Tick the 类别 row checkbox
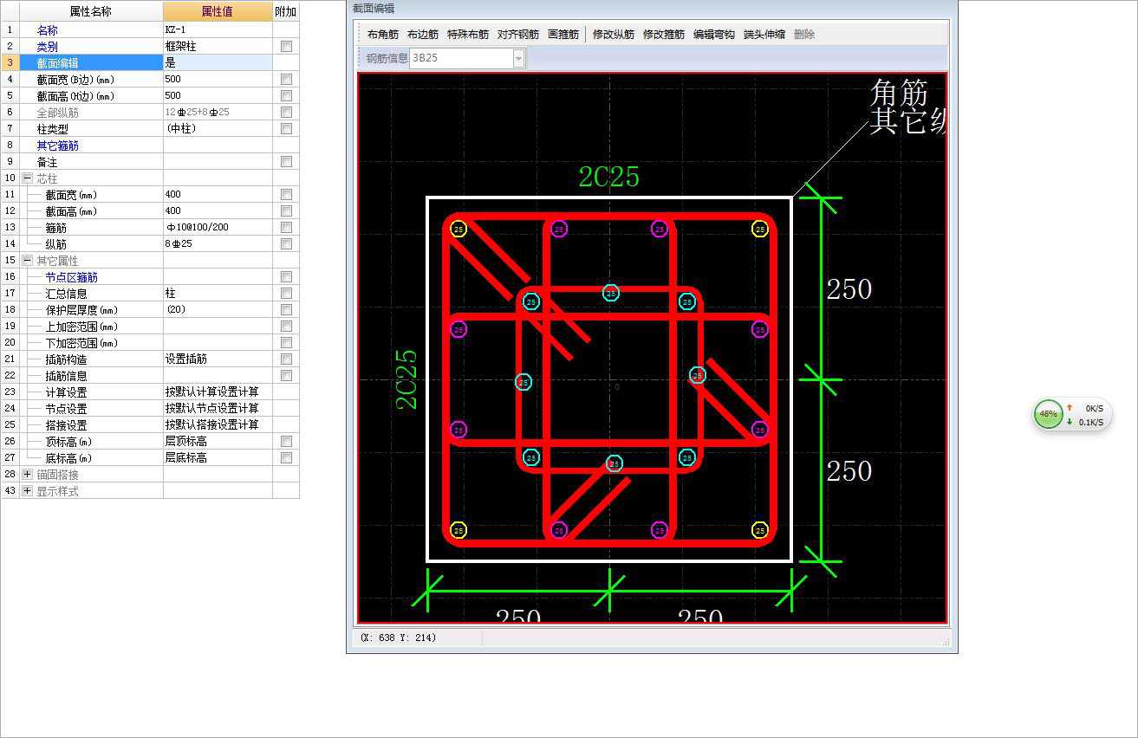Image resolution: width=1138 pixels, height=738 pixels. [286, 46]
